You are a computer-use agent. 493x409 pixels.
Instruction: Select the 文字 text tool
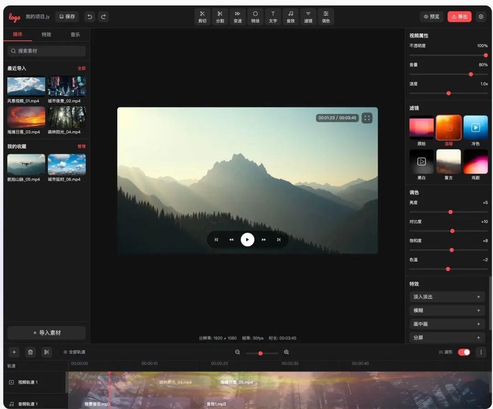[273, 17]
